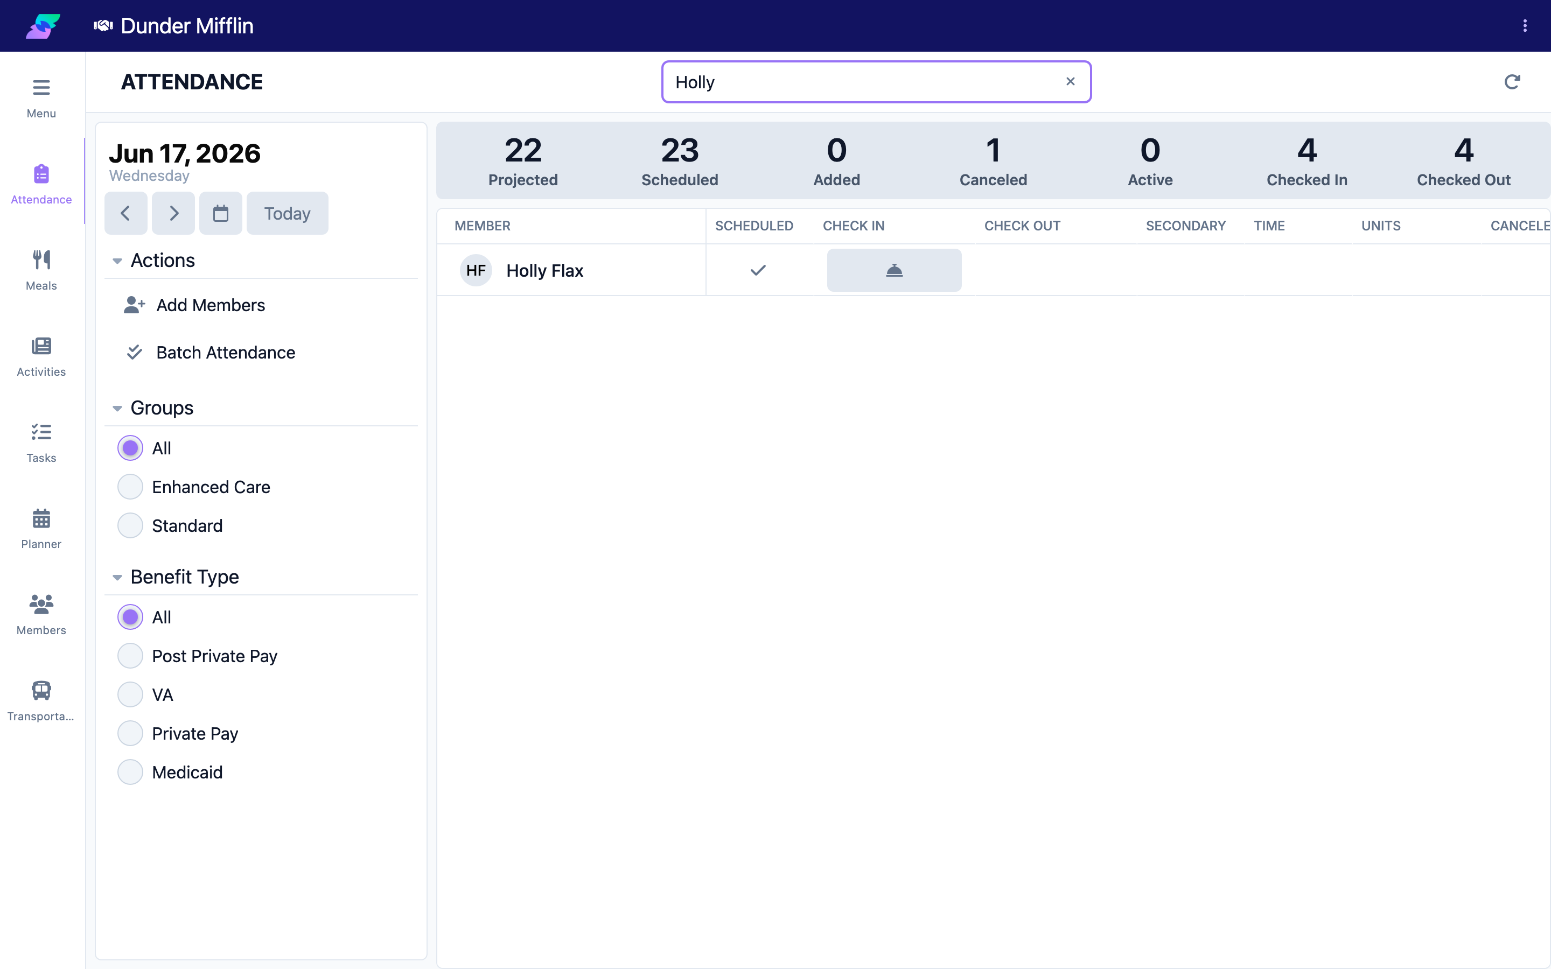Viewport: 1551px width, 969px height.
Task: Click the HF avatar
Action: pyautogui.click(x=476, y=270)
